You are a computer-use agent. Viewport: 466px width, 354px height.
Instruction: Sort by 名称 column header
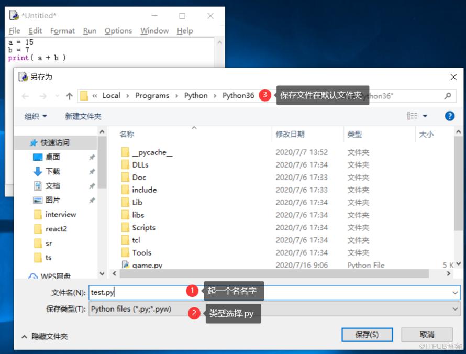[x=127, y=135]
